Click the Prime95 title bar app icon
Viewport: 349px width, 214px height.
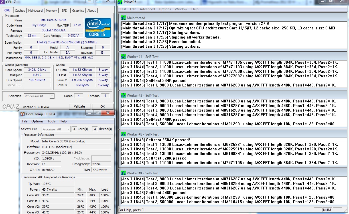pos(120,2)
